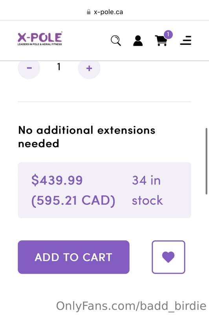Open the user account icon
Screen dimensions: 209x315
pos(138,41)
